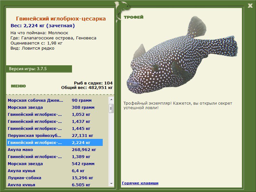The width and height of the screenshot is (256, 192).
Task: Select the Морская звезда 542 грамм row
Action: click(x=55, y=164)
